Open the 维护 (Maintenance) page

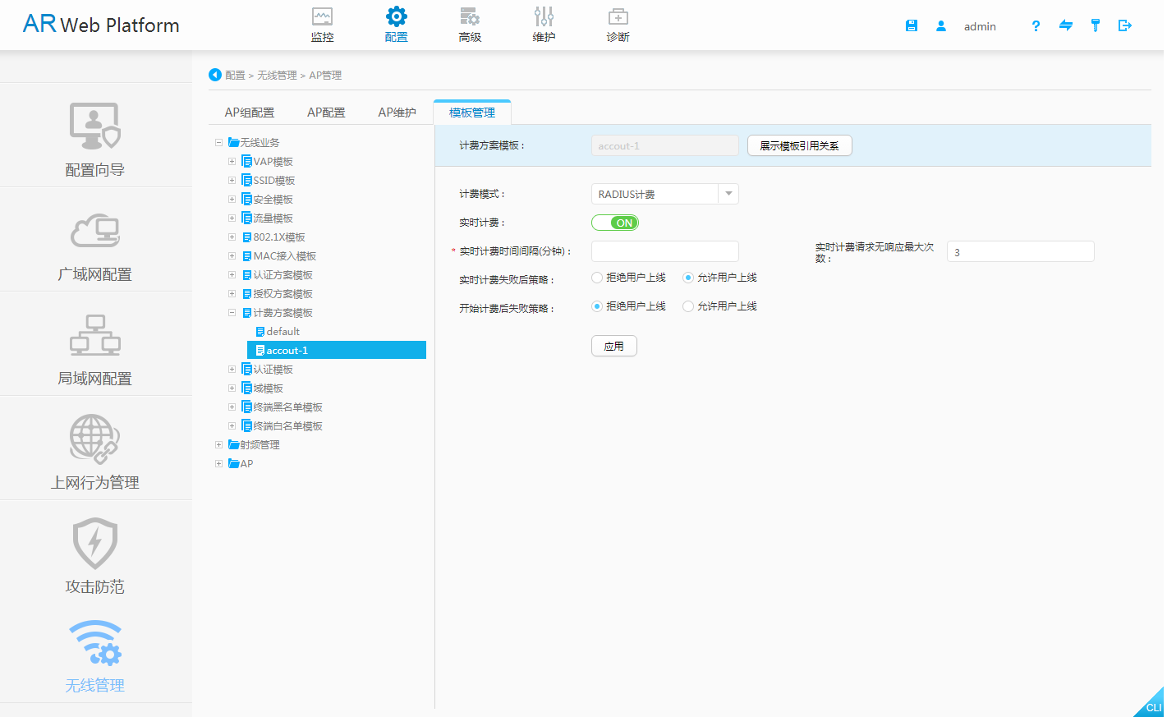click(x=544, y=23)
